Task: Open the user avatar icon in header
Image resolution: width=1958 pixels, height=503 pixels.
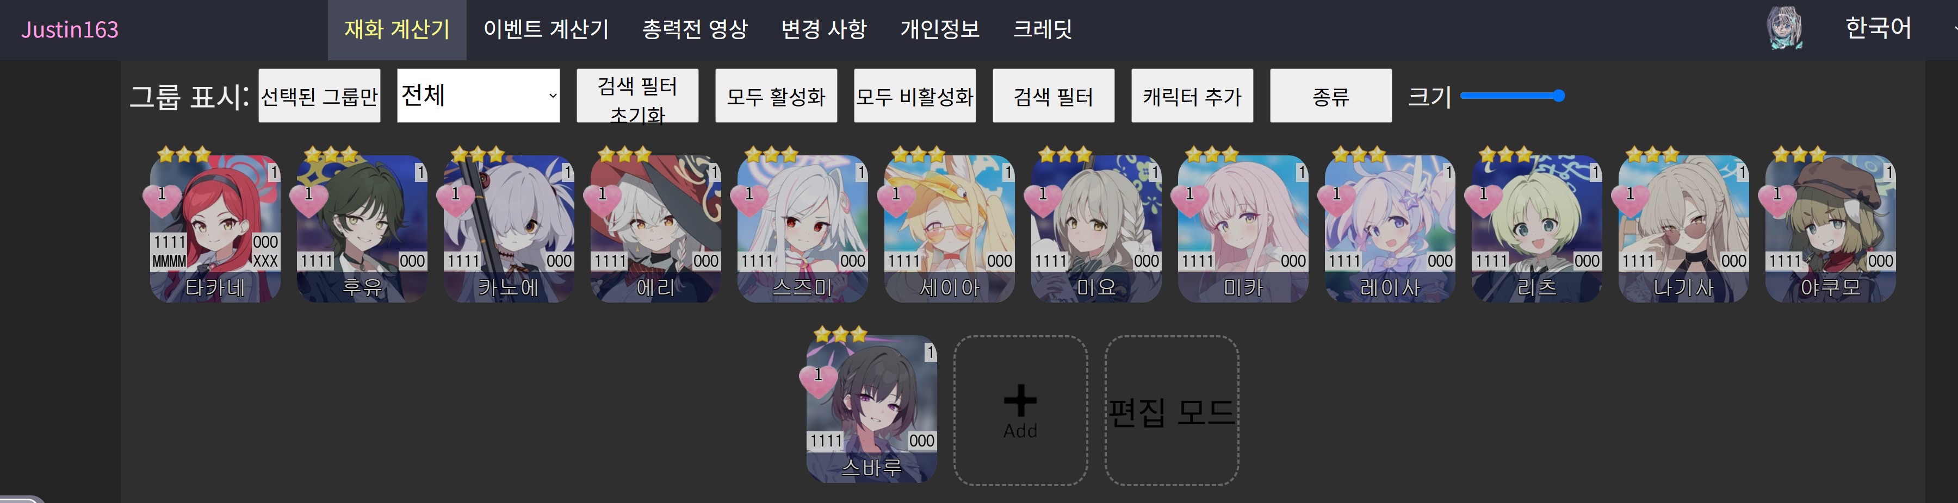Action: point(1784,29)
